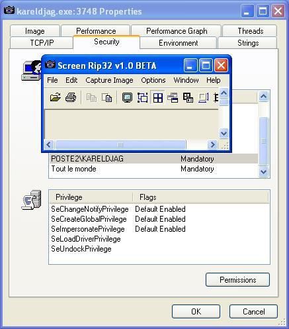Open the Options menu in Screen Rip32
The width and height of the screenshot is (289, 329).
tap(153, 80)
